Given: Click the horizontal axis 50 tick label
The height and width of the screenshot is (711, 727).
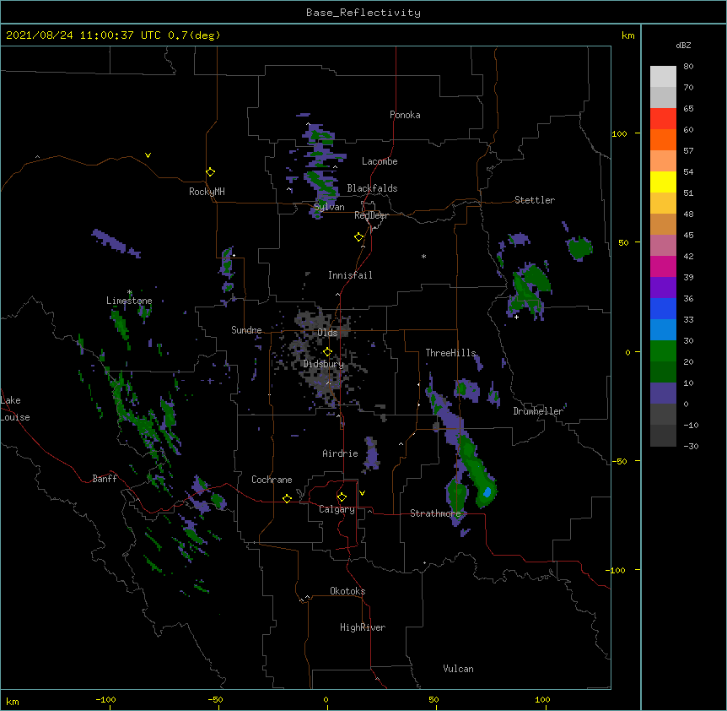Looking at the screenshot, I should pos(434,699).
